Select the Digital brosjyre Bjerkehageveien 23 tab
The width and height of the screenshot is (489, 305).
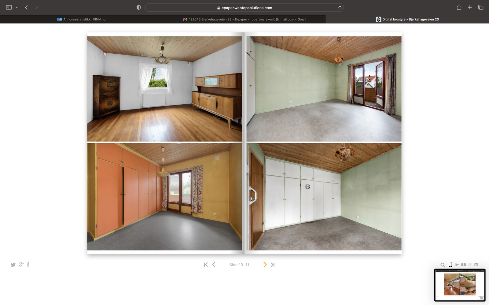(x=407, y=19)
